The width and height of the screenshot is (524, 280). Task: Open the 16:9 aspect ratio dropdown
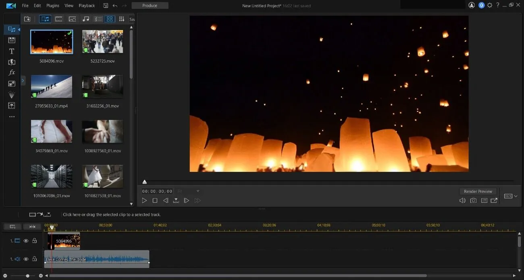(x=511, y=196)
